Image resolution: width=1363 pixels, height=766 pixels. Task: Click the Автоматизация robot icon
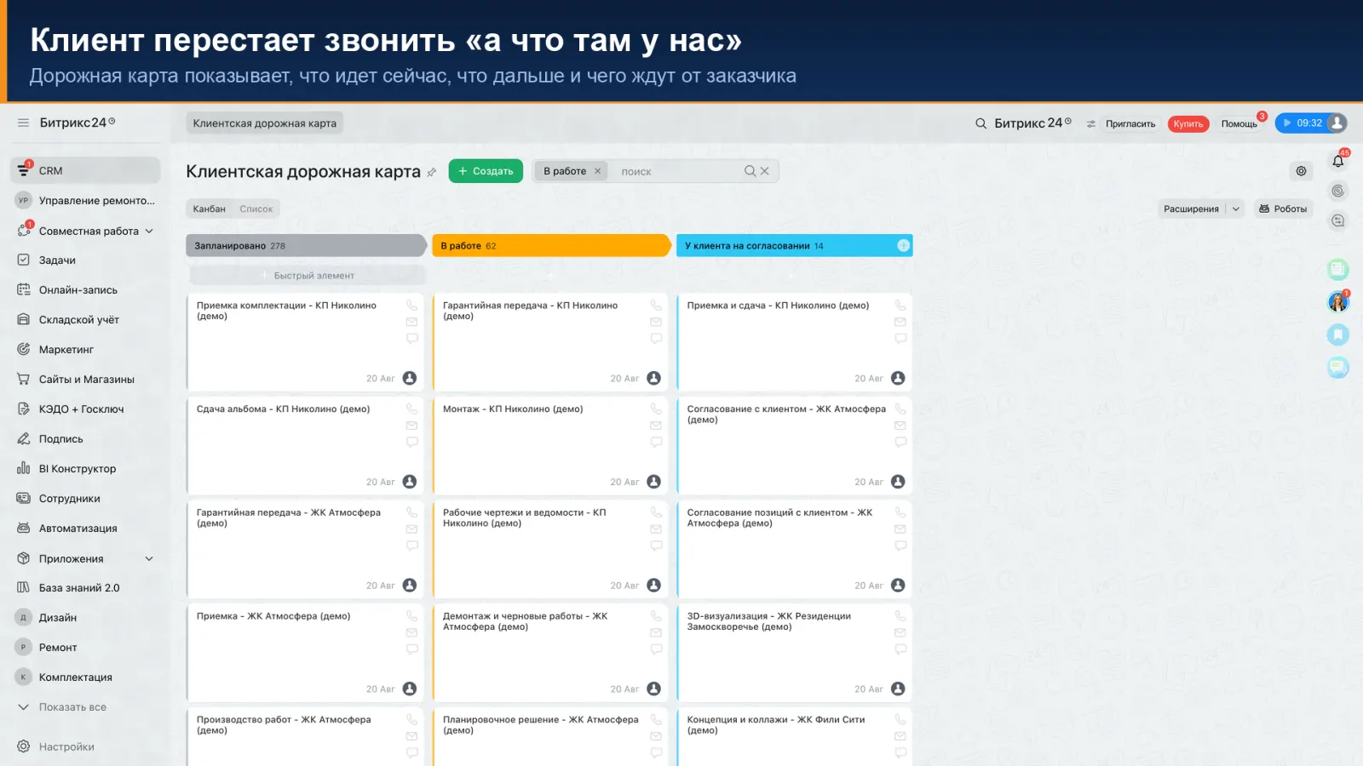(x=24, y=529)
